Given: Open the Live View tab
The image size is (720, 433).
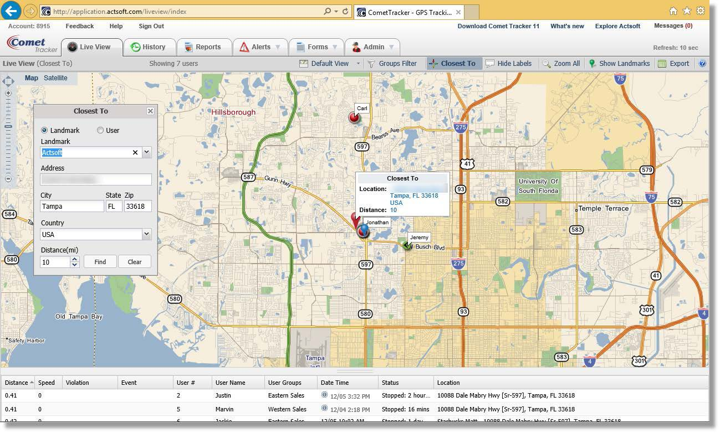Looking at the screenshot, I should (x=91, y=47).
